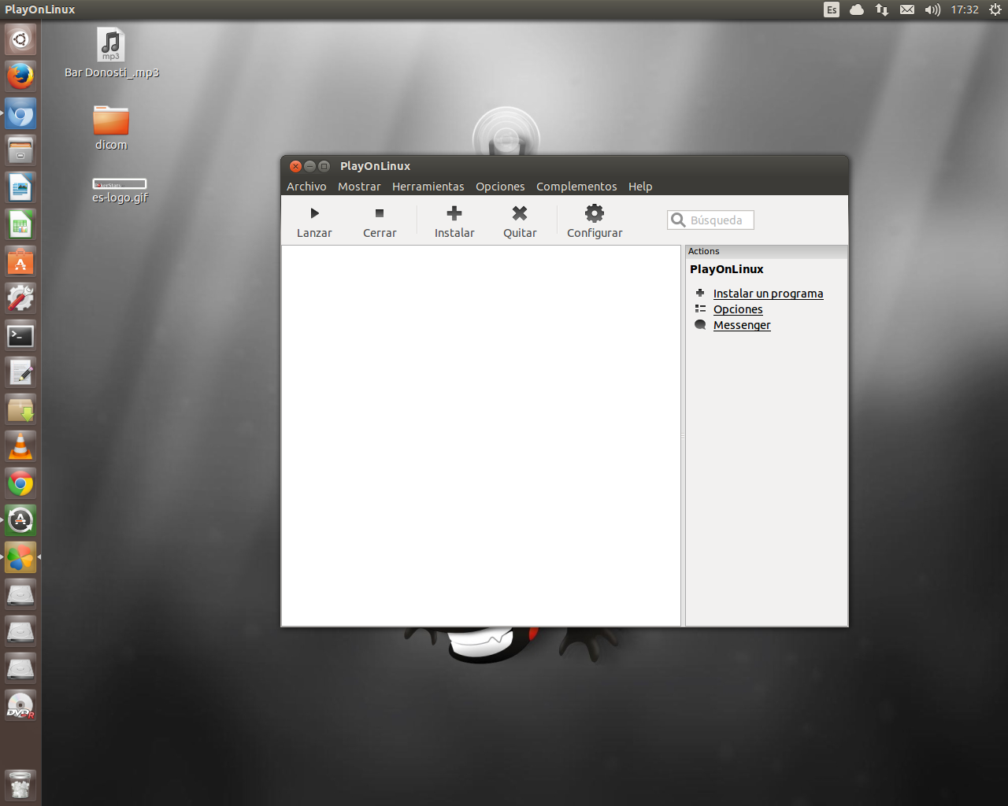
Task: Click the Instalar plus toolbar button
Action: (x=454, y=221)
